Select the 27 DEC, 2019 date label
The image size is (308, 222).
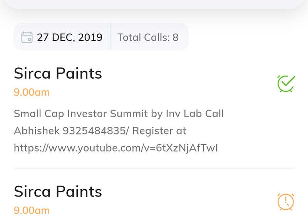(x=70, y=37)
